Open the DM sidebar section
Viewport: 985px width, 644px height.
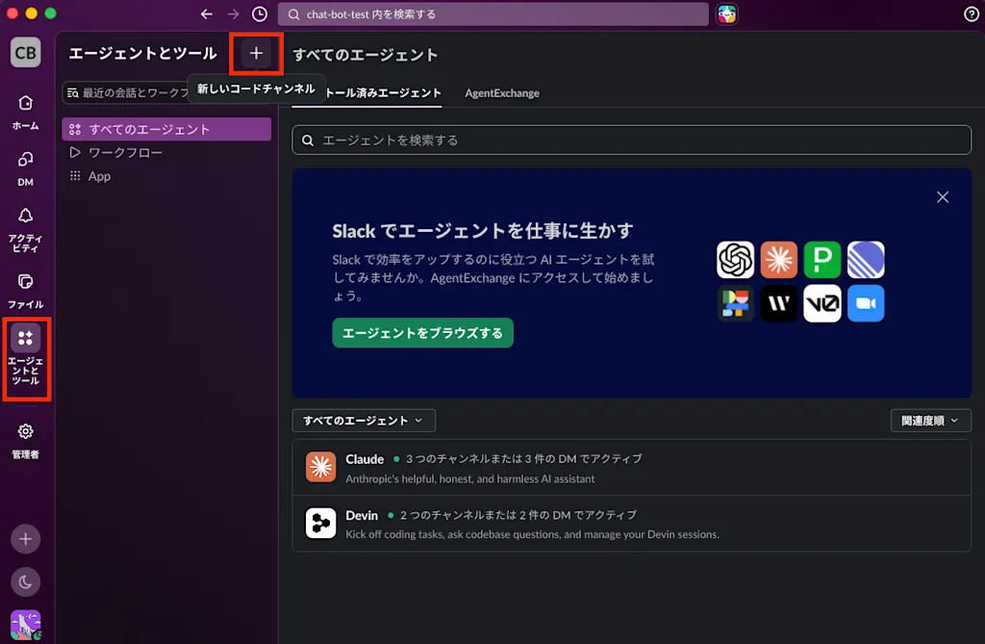(25, 167)
